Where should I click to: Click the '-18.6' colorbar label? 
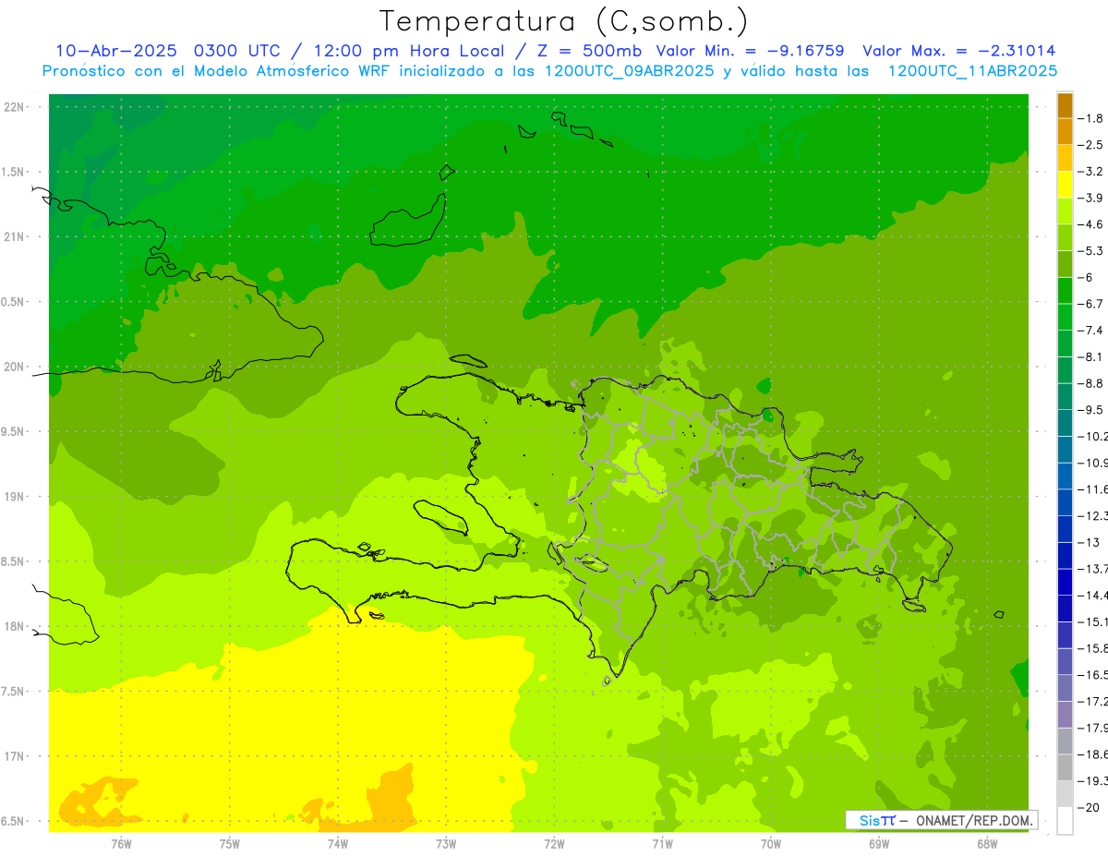click(x=1092, y=754)
